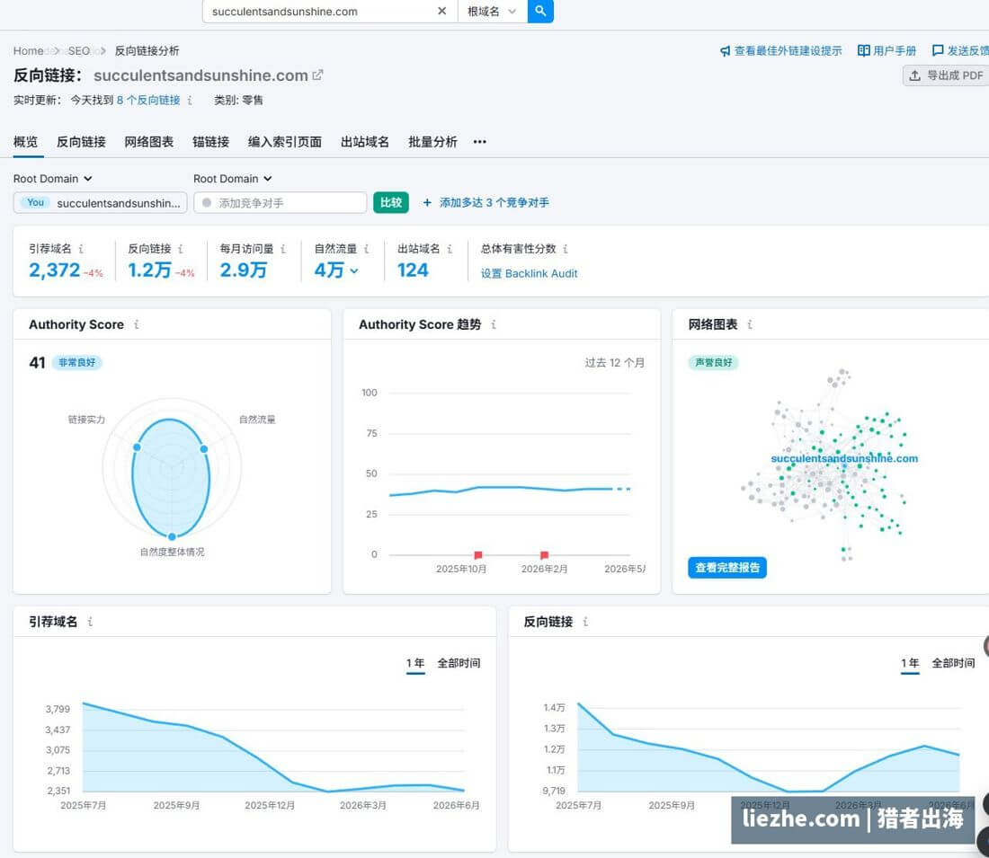Open 设置 Backlink Audit link
The image size is (989, 858).
click(x=530, y=274)
